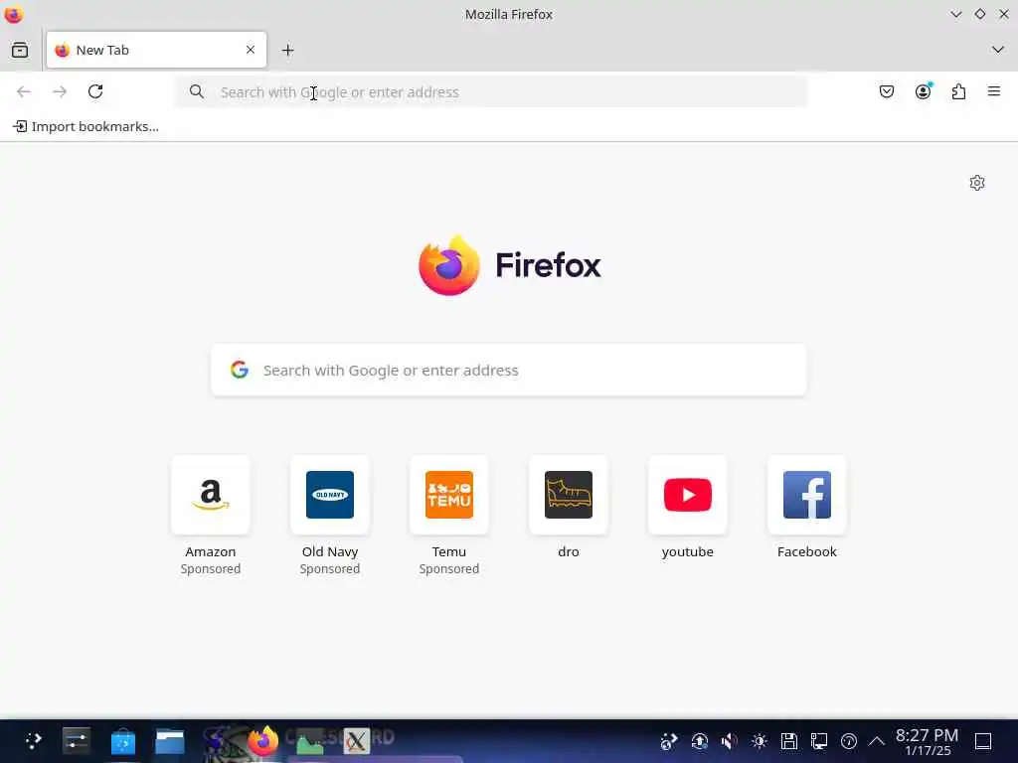Open the Extensions panel
Image resolution: width=1018 pixels, height=763 pixels.
click(959, 91)
